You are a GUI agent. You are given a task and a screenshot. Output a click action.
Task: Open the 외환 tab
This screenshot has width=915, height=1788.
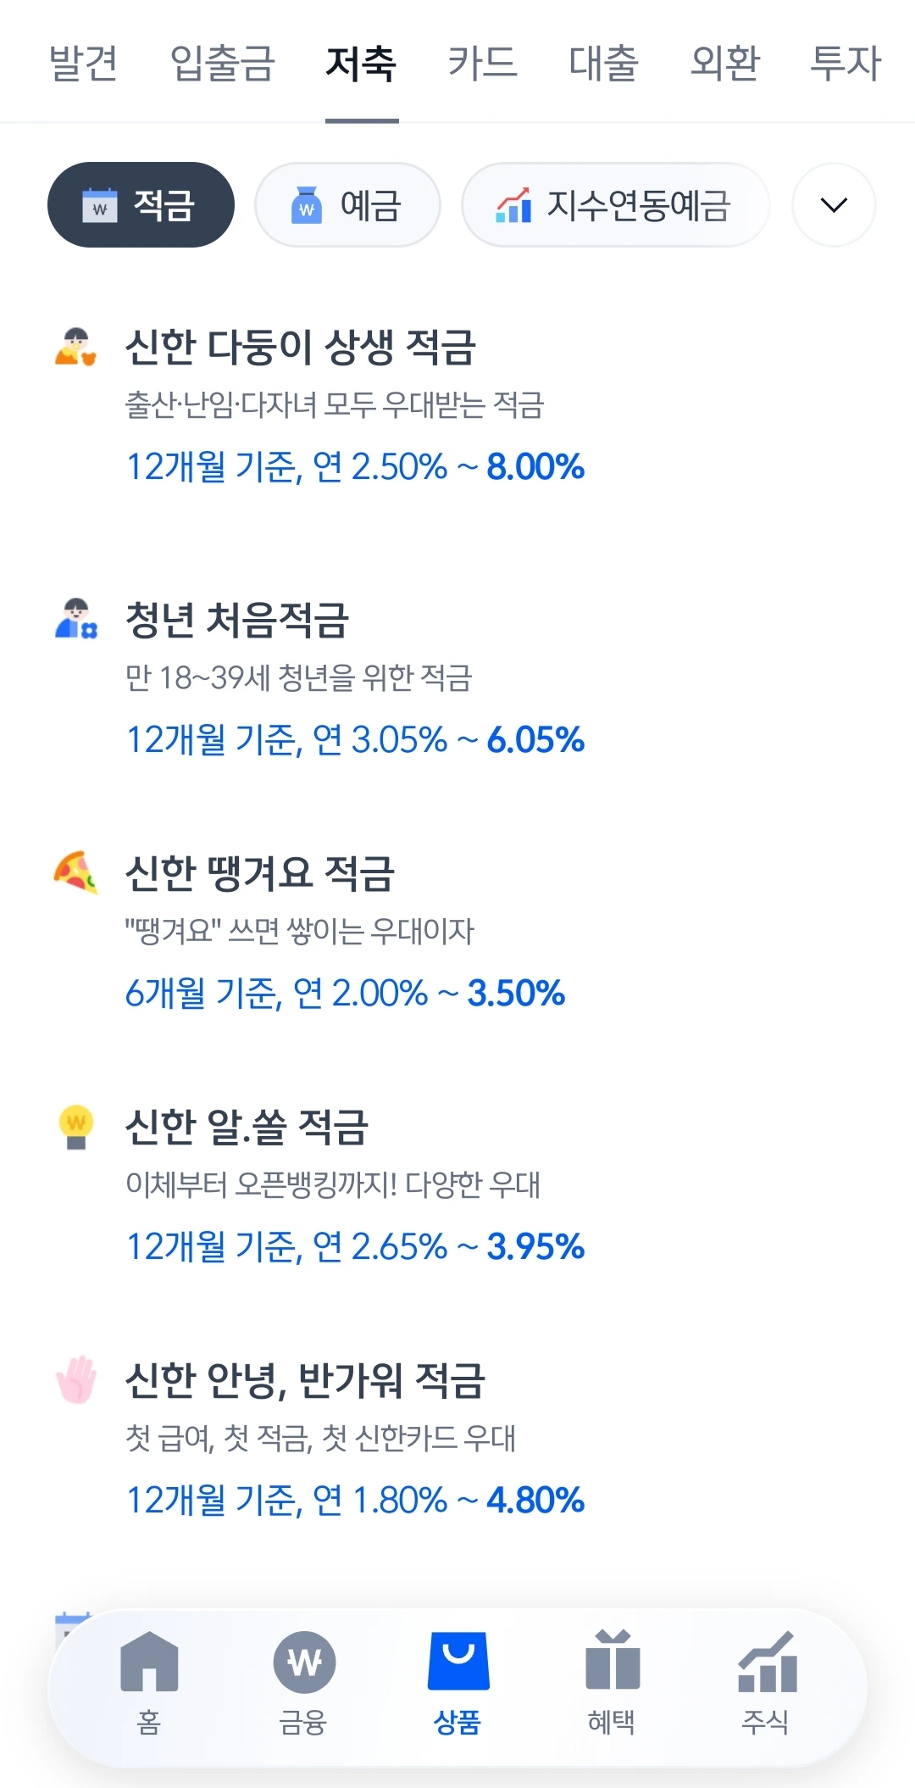tap(724, 64)
